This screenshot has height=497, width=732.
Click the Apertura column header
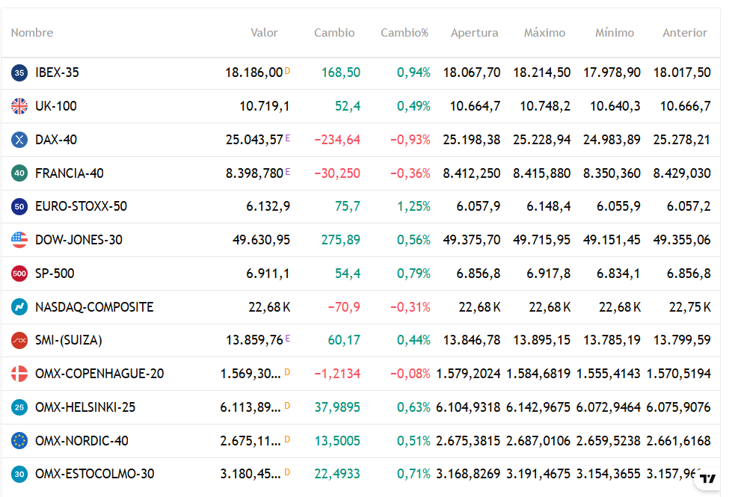474,33
